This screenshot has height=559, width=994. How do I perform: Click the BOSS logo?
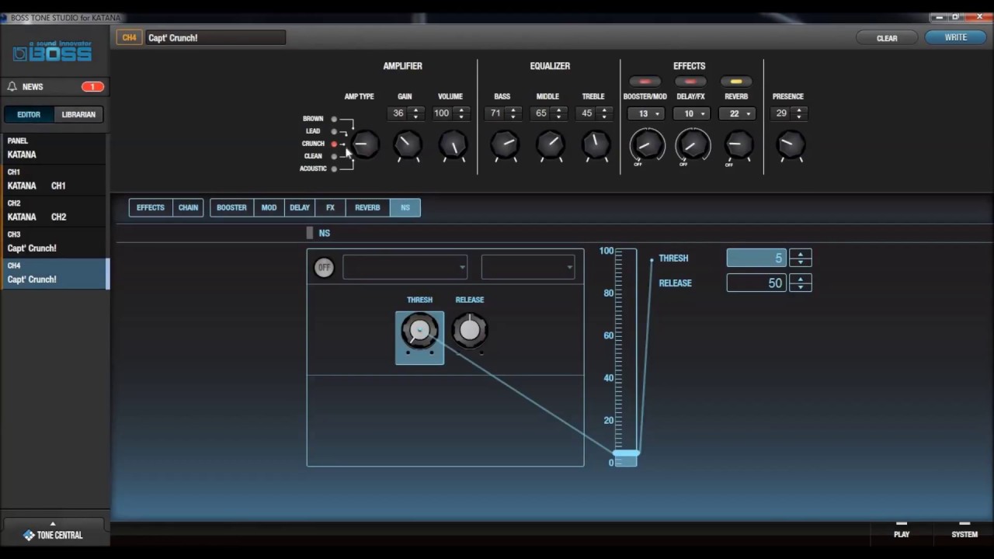click(53, 52)
